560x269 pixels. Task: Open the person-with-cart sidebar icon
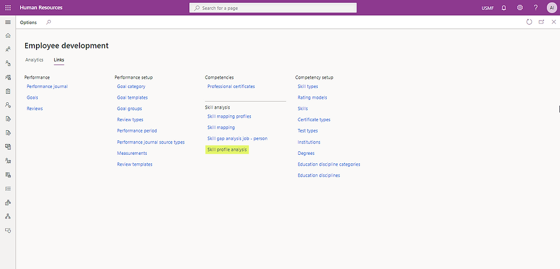8,160
